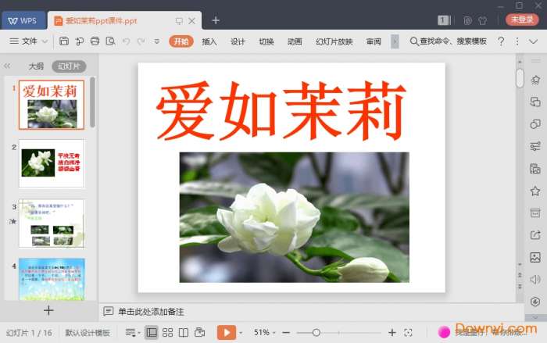Switch panel to 大纲 outline view

click(36, 66)
